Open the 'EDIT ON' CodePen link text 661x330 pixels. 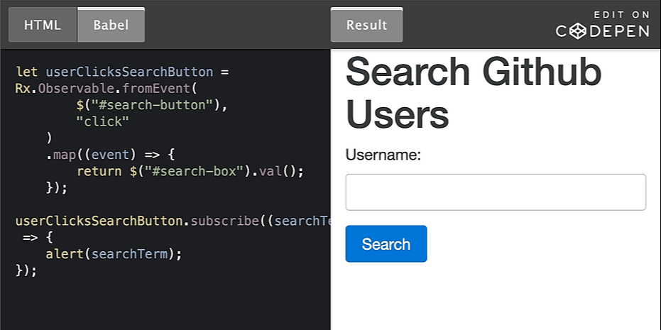tap(621, 14)
